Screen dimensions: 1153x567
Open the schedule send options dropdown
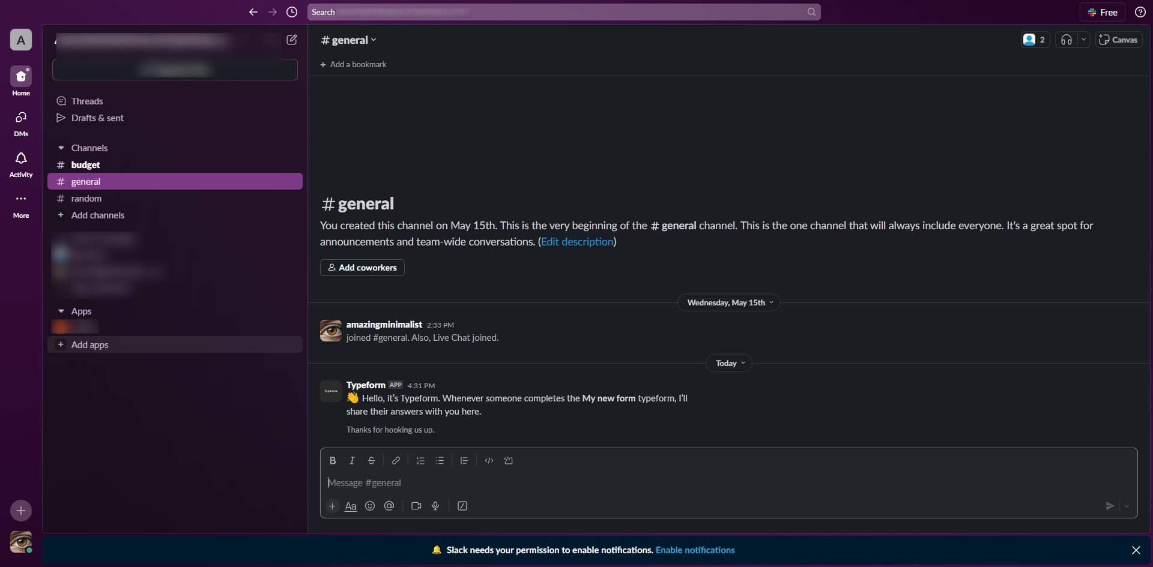1127,506
